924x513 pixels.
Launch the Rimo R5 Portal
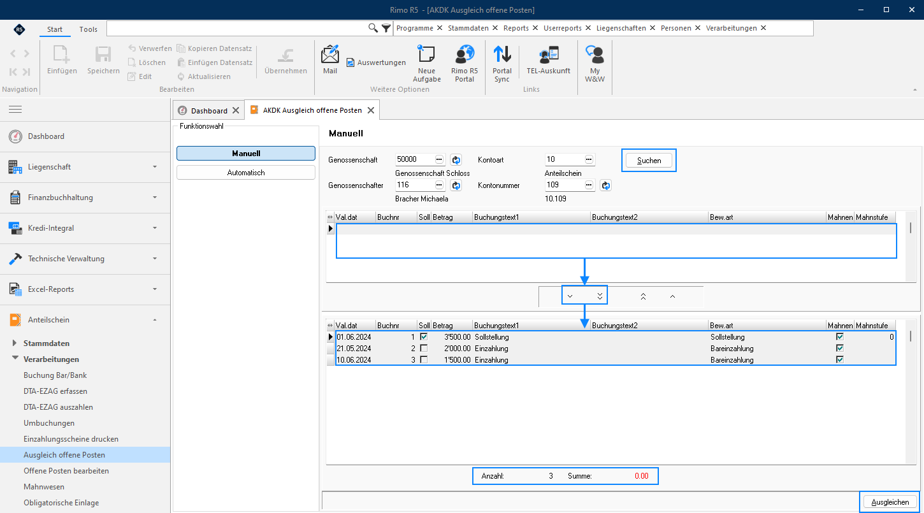click(x=465, y=63)
